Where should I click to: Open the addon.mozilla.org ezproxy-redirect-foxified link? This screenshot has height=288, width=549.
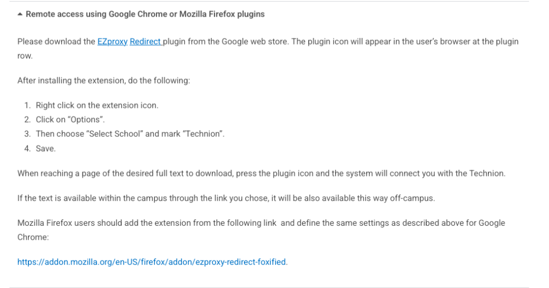tap(152, 262)
